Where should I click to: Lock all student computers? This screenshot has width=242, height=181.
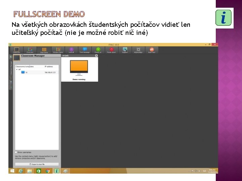pyautogui.click(x=71, y=50)
